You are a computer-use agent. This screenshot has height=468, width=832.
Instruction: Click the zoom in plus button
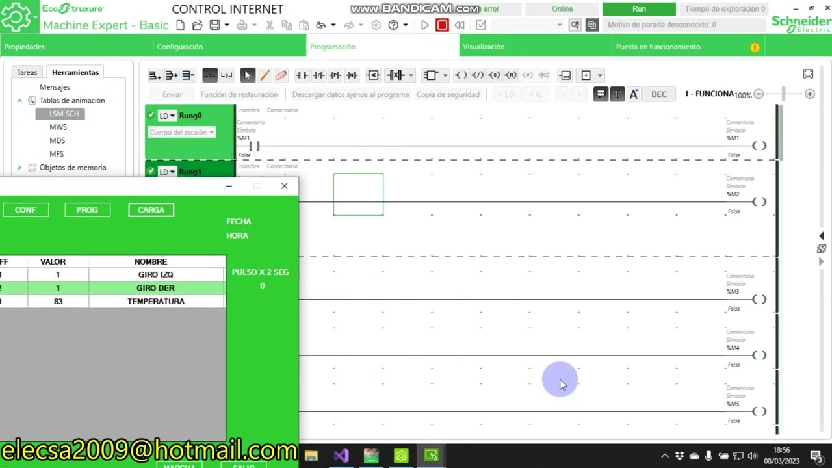[x=810, y=94]
